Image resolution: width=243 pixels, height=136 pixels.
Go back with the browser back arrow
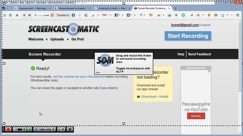[x=24, y=15]
